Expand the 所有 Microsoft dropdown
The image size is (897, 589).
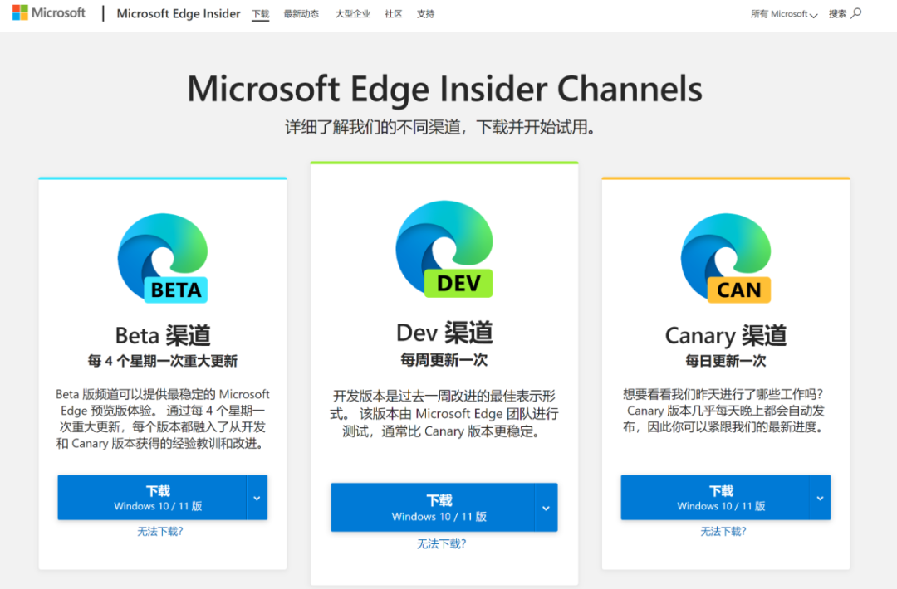point(784,14)
